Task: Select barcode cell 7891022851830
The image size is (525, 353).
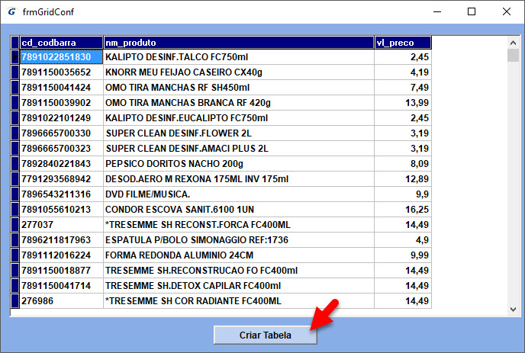Action: [61, 57]
